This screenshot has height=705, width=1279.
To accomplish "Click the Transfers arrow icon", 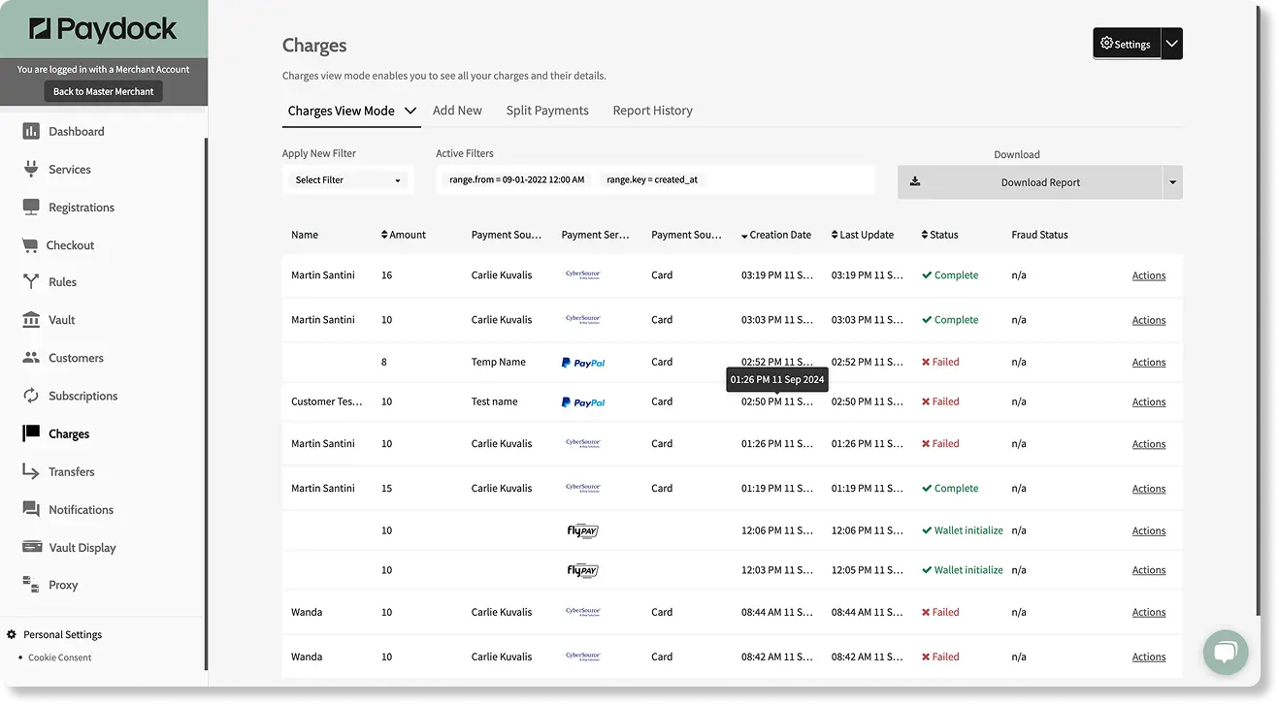I will 31,471.
